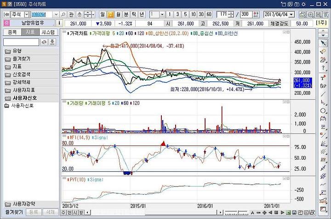Toggle minute chart period 분
This screenshot has width=331, height=219.
click(x=126, y=14)
